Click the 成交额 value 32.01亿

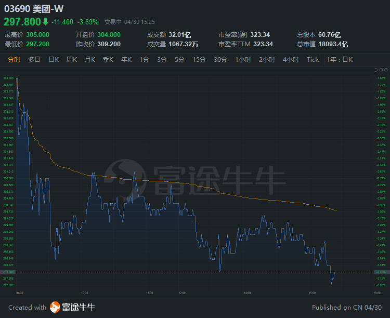pos(180,35)
